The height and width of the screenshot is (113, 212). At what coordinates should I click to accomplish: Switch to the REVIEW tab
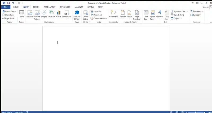(91, 7)
